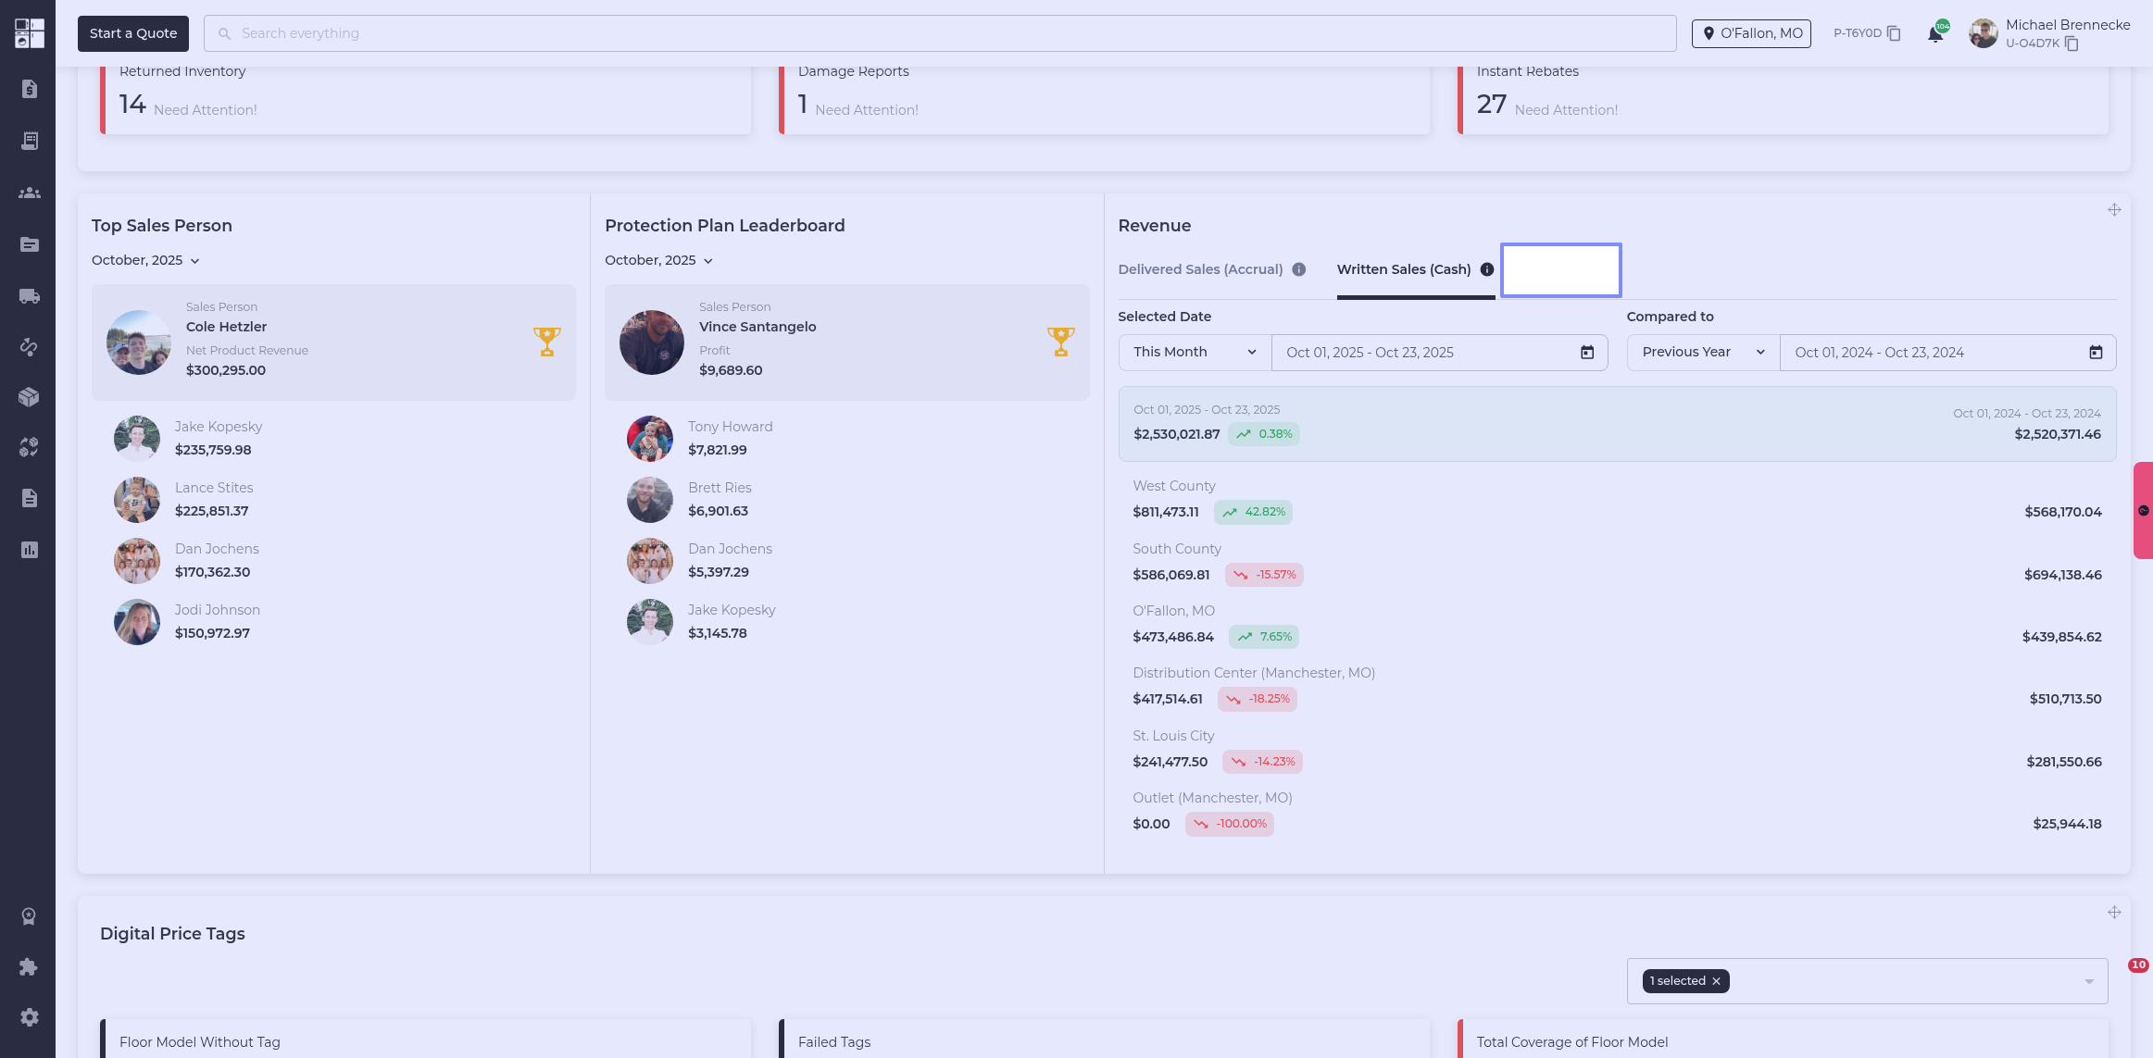Click the customers group icon in sidebar
The height and width of the screenshot is (1058, 2153).
[x=29, y=193]
